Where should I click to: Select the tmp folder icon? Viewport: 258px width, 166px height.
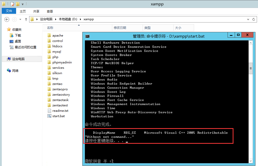coord(49,79)
